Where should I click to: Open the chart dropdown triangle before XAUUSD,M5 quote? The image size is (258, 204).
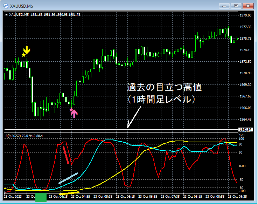tap(6, 15)
